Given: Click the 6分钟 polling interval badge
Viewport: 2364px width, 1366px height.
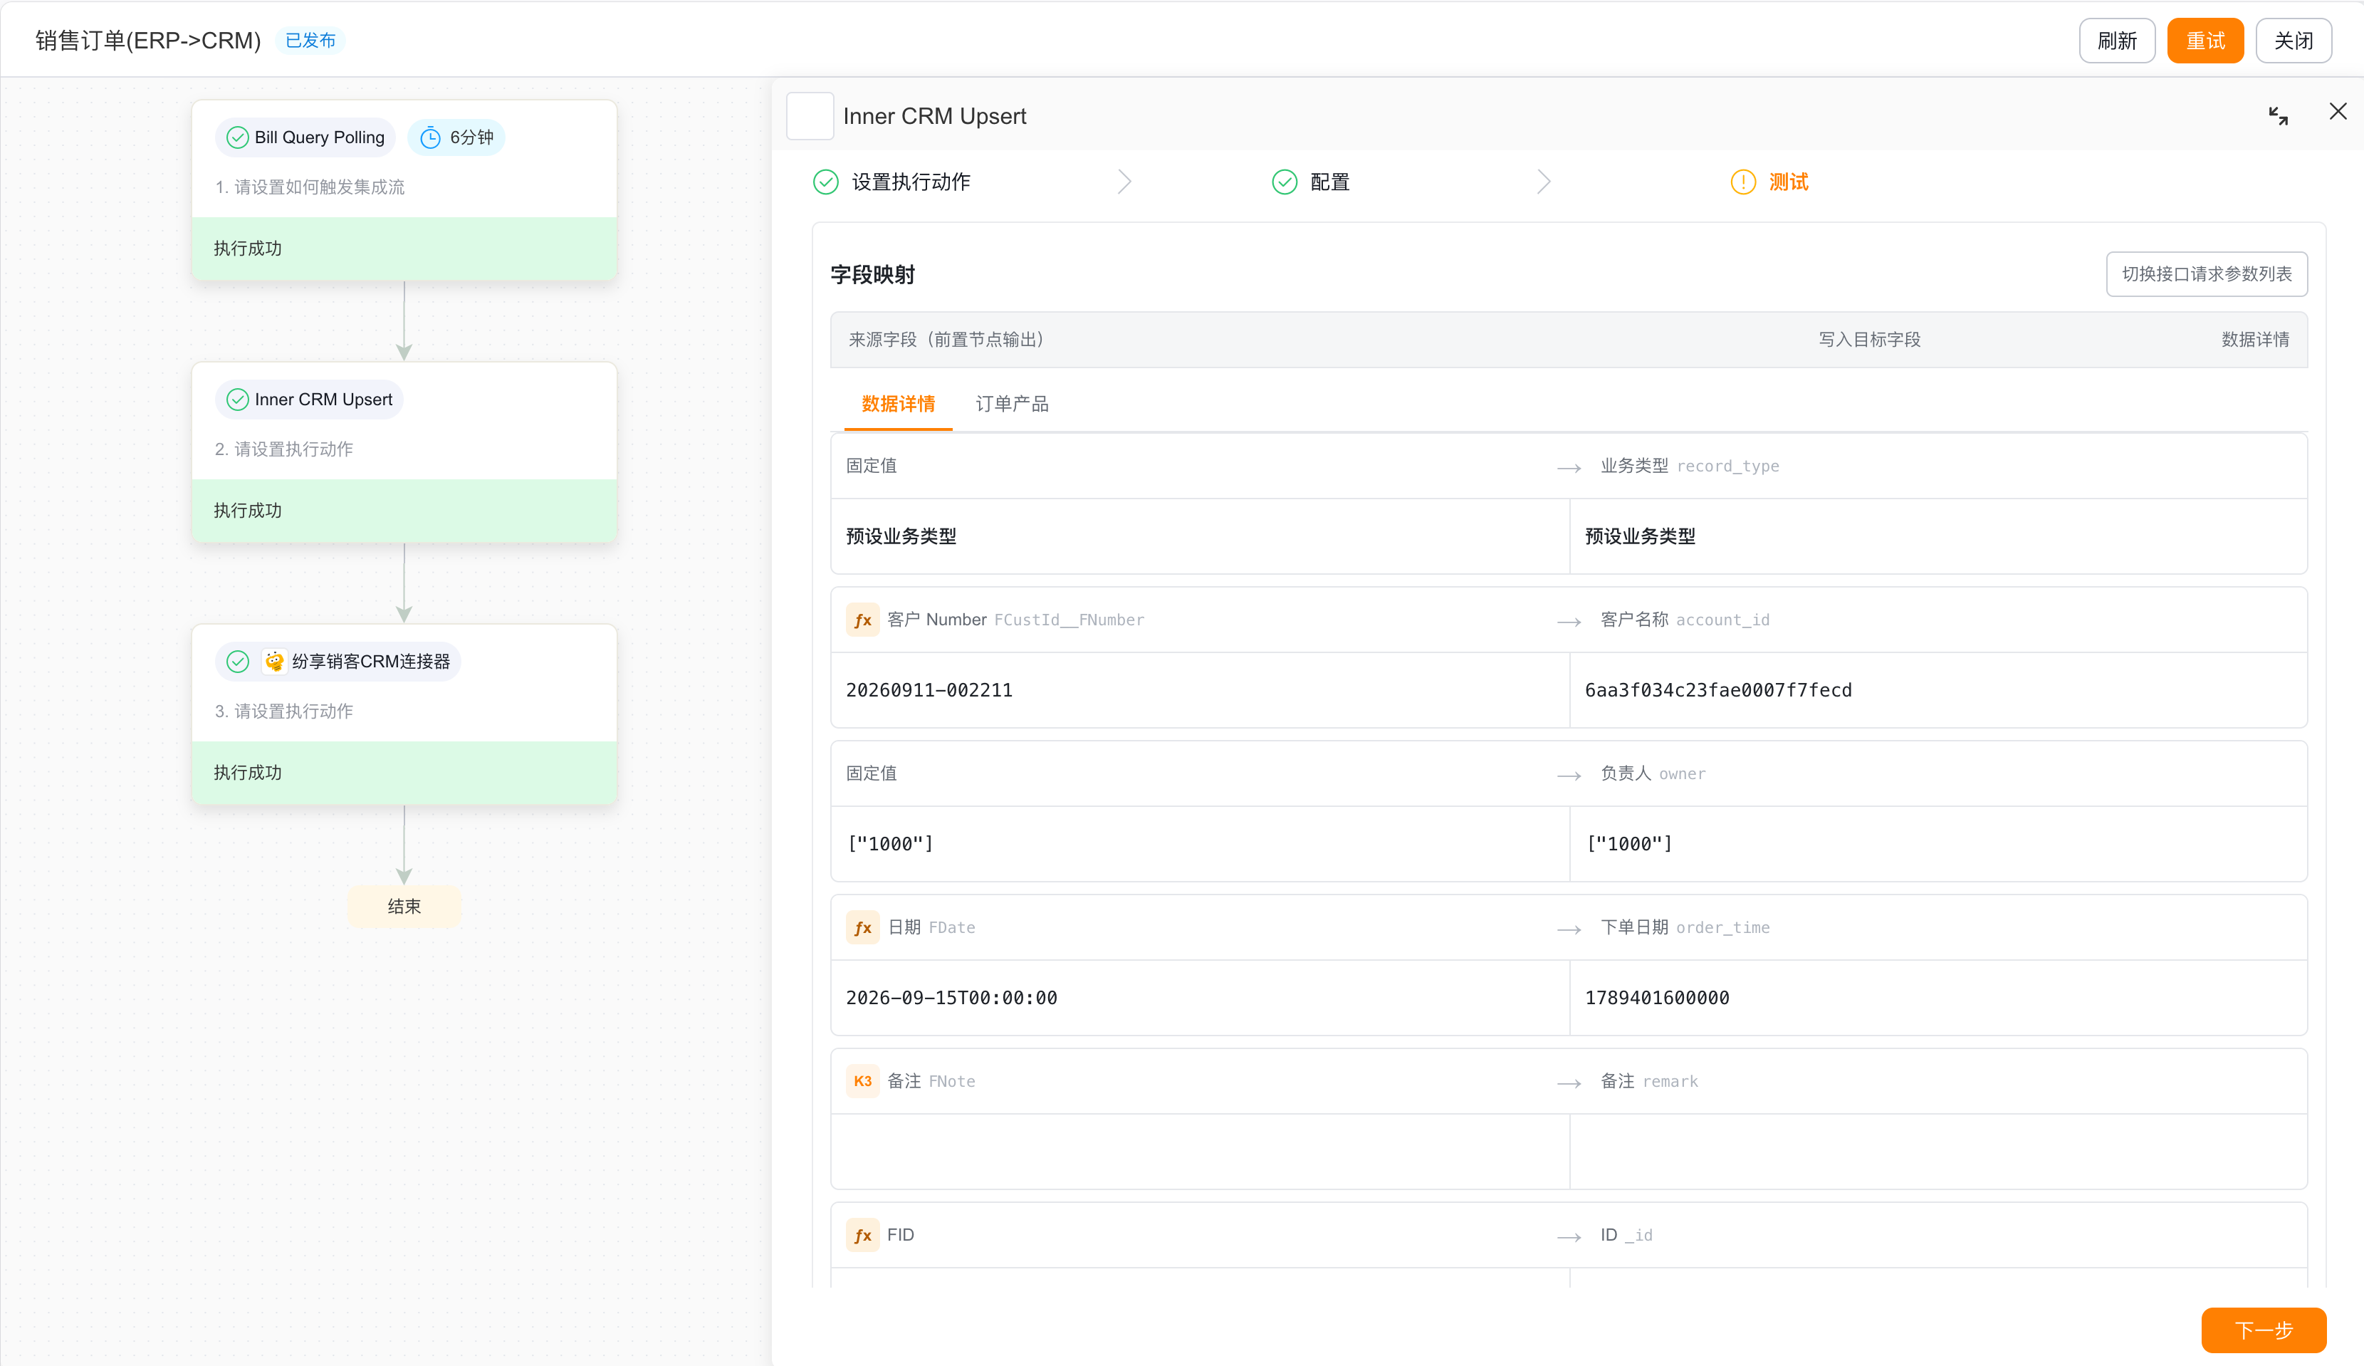Looking at the screenshot, I should (x=456, y=138).
